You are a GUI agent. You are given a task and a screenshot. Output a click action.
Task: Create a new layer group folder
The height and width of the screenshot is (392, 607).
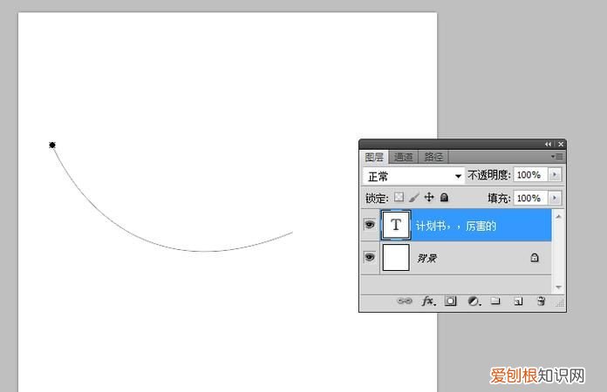[x=495, y=301]
